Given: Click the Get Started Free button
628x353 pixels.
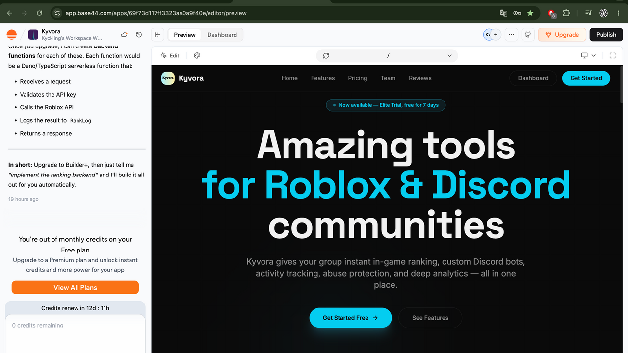Looking at the screenshot, I should point(351,318).
